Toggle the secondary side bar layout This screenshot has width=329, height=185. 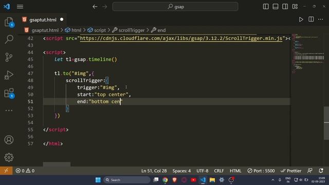(285, 7)
